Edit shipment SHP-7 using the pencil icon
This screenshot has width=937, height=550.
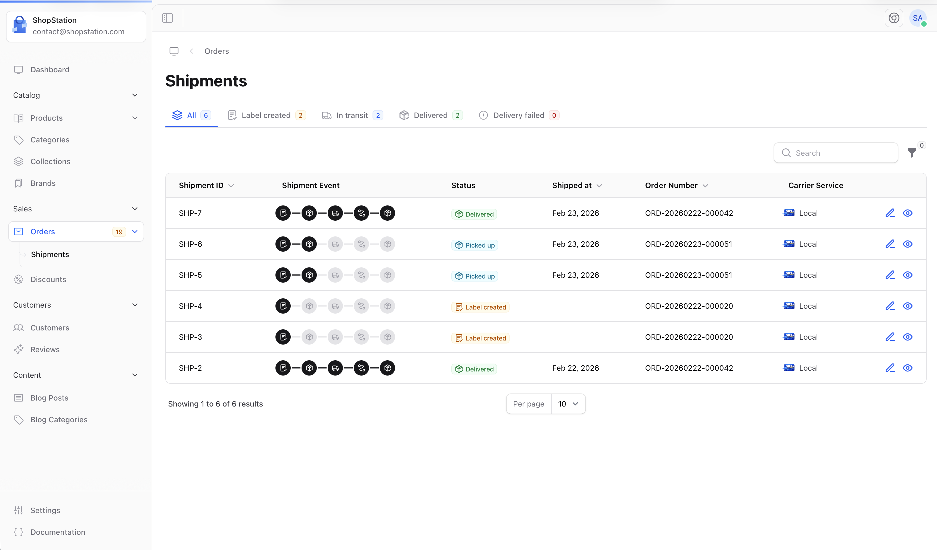pos(890,213)
